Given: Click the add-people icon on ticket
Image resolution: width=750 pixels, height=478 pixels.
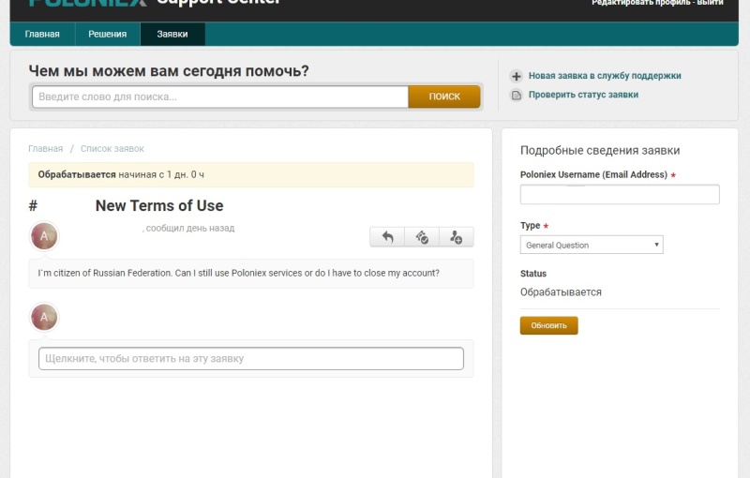Looking at the screenshot, I should [457, 236].
